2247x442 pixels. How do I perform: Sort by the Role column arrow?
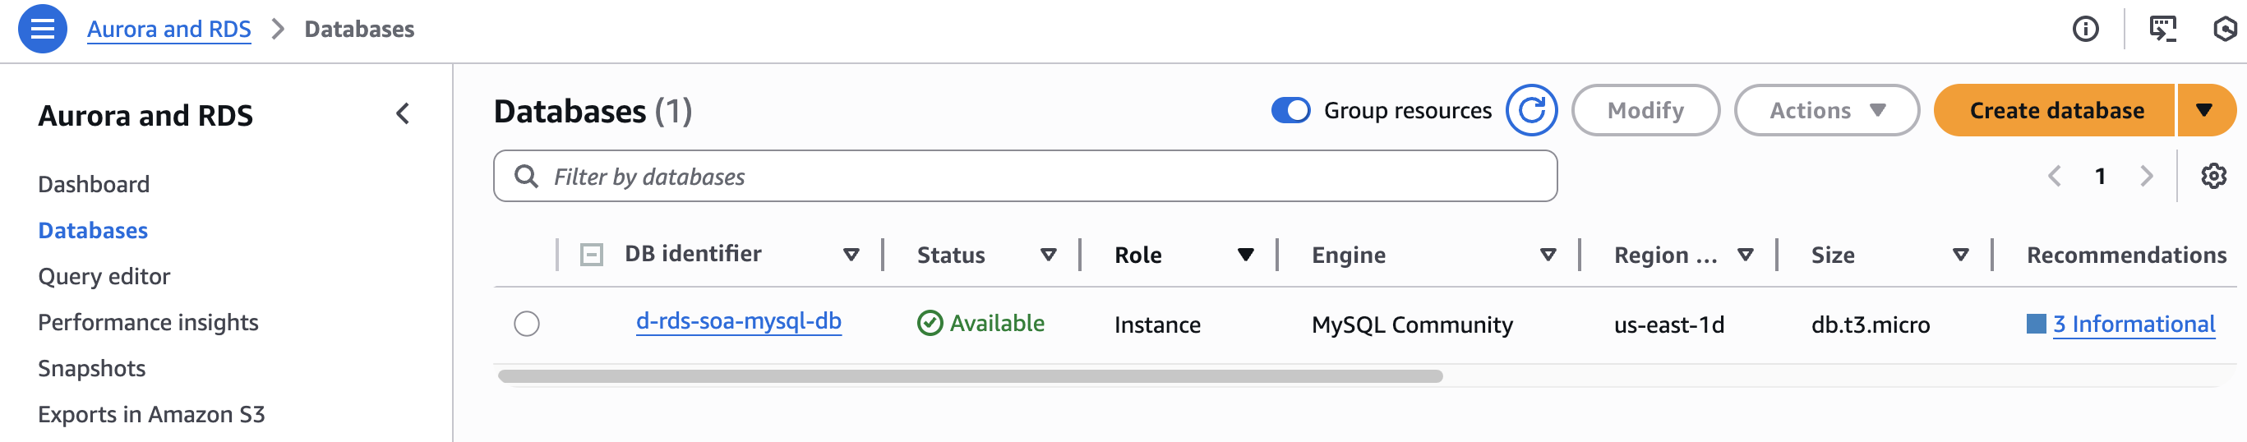click(1245, 255)
